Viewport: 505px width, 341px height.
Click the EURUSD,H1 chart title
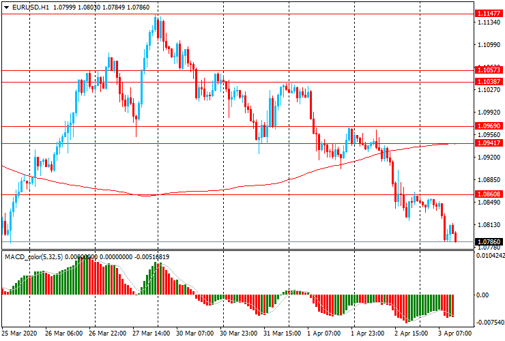click(31, 7)
